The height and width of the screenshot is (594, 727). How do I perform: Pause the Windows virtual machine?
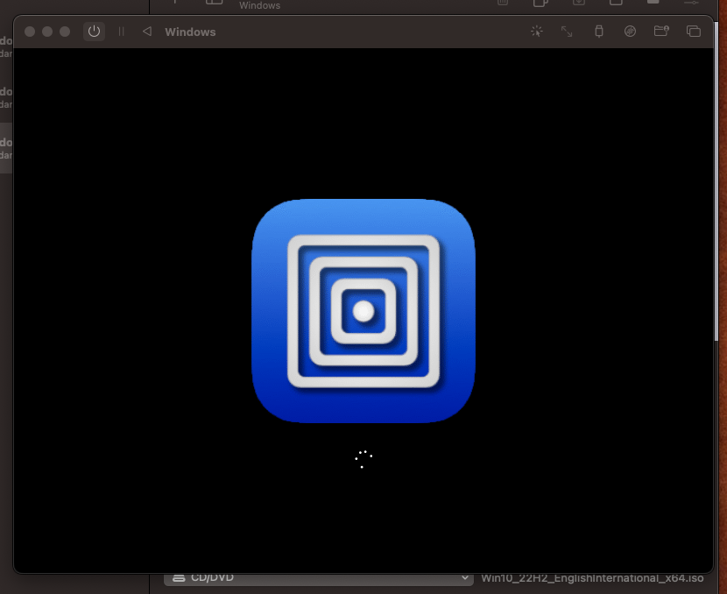pyautogui.click(x=122, y=32)
